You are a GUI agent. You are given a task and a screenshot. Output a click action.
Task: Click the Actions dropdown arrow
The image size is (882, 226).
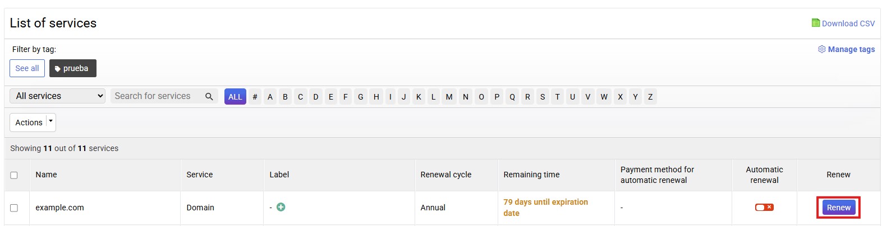50,121
